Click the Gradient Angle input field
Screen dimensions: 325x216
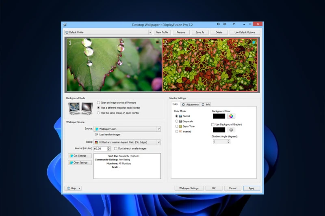coord(220,142)
